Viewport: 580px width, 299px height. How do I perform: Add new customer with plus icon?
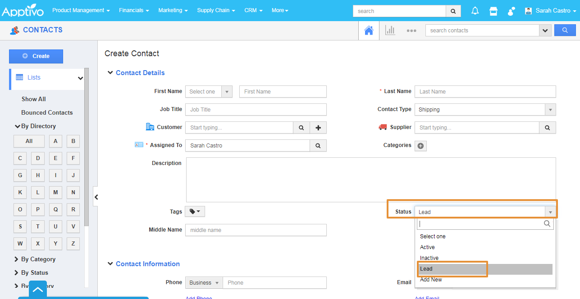pos(318,128)
